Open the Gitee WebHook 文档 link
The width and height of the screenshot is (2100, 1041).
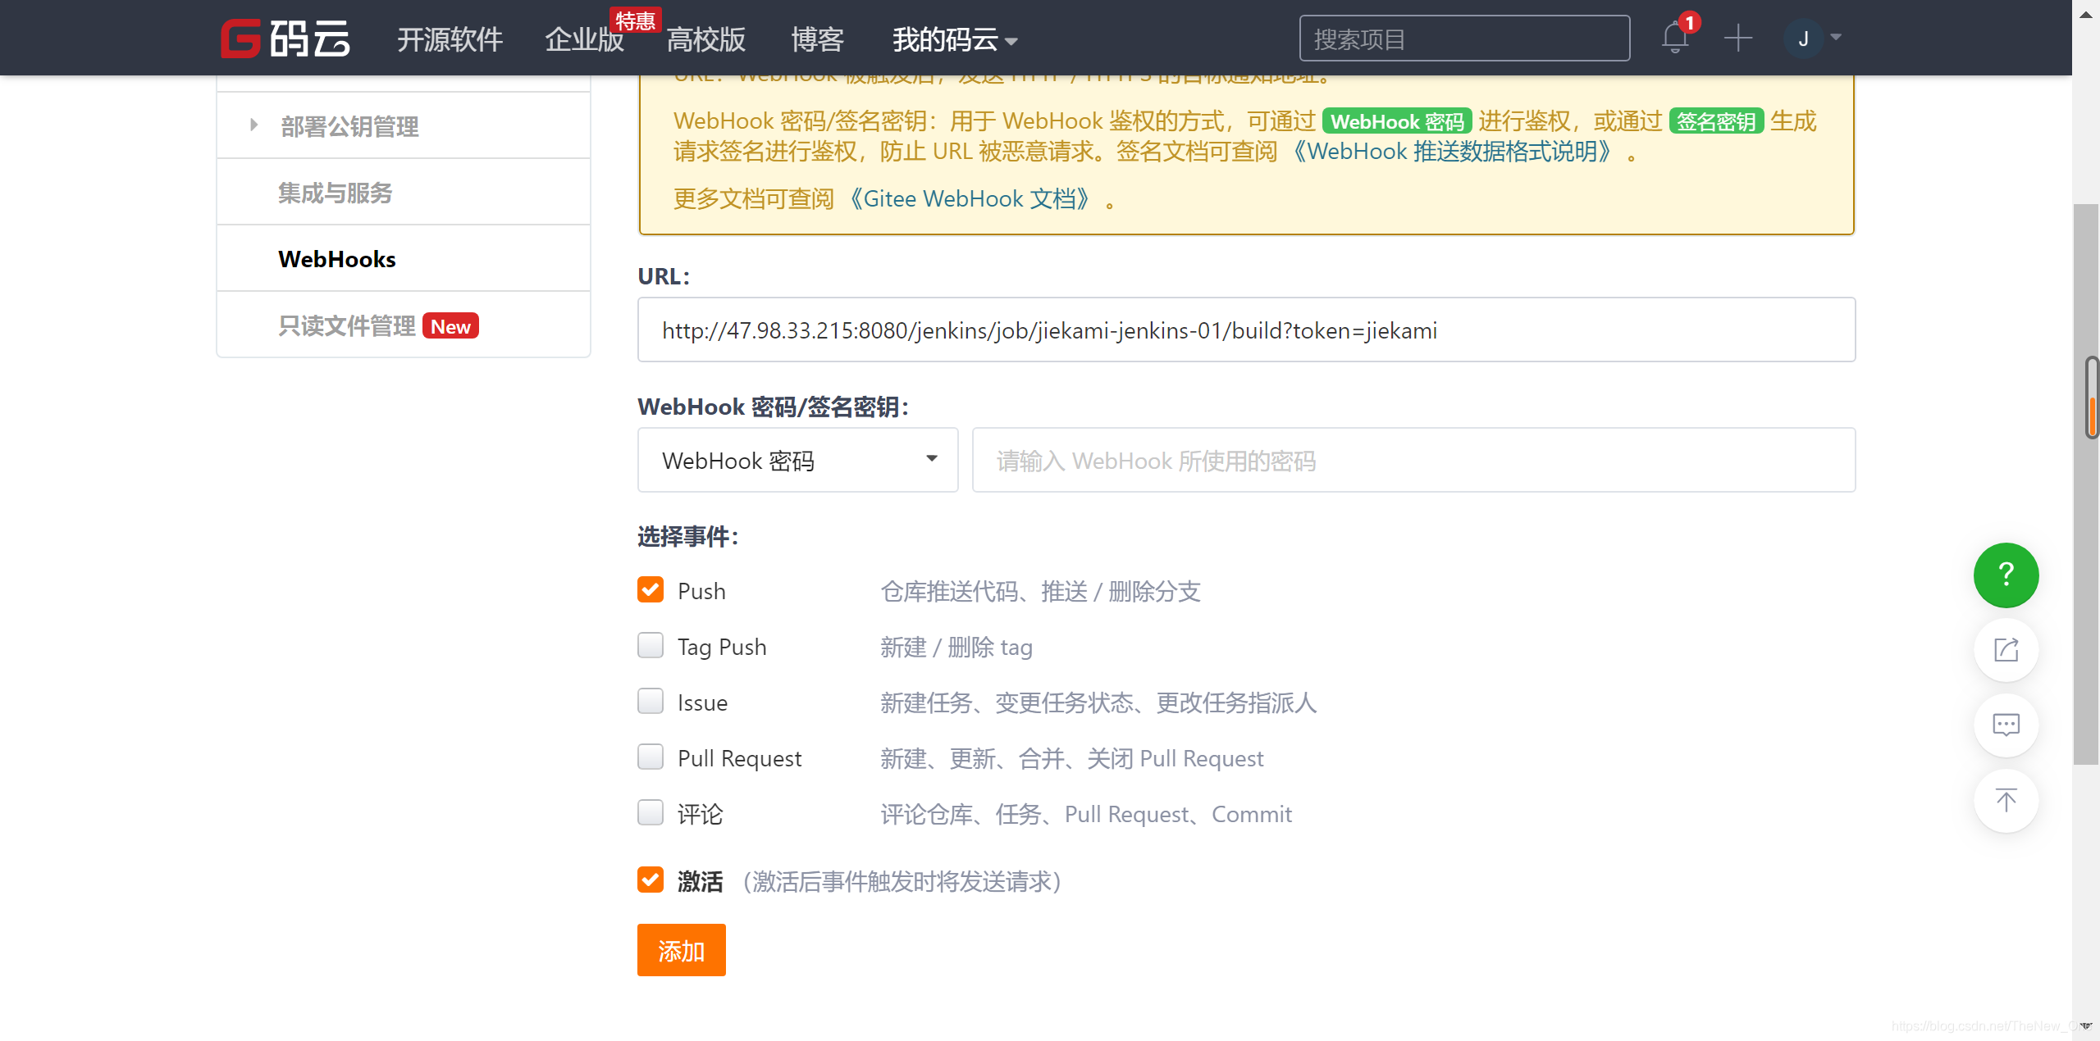[x=970, y=199]
